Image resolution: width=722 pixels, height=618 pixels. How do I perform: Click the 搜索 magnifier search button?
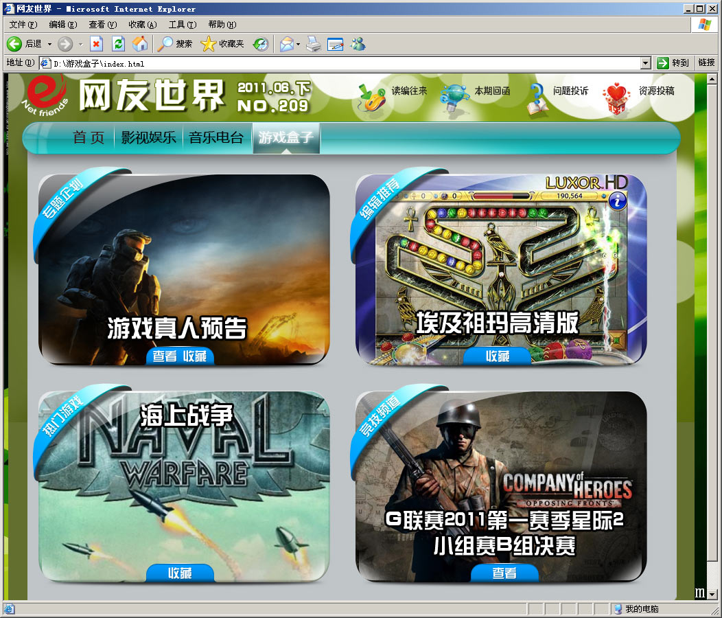click(175, 44)
